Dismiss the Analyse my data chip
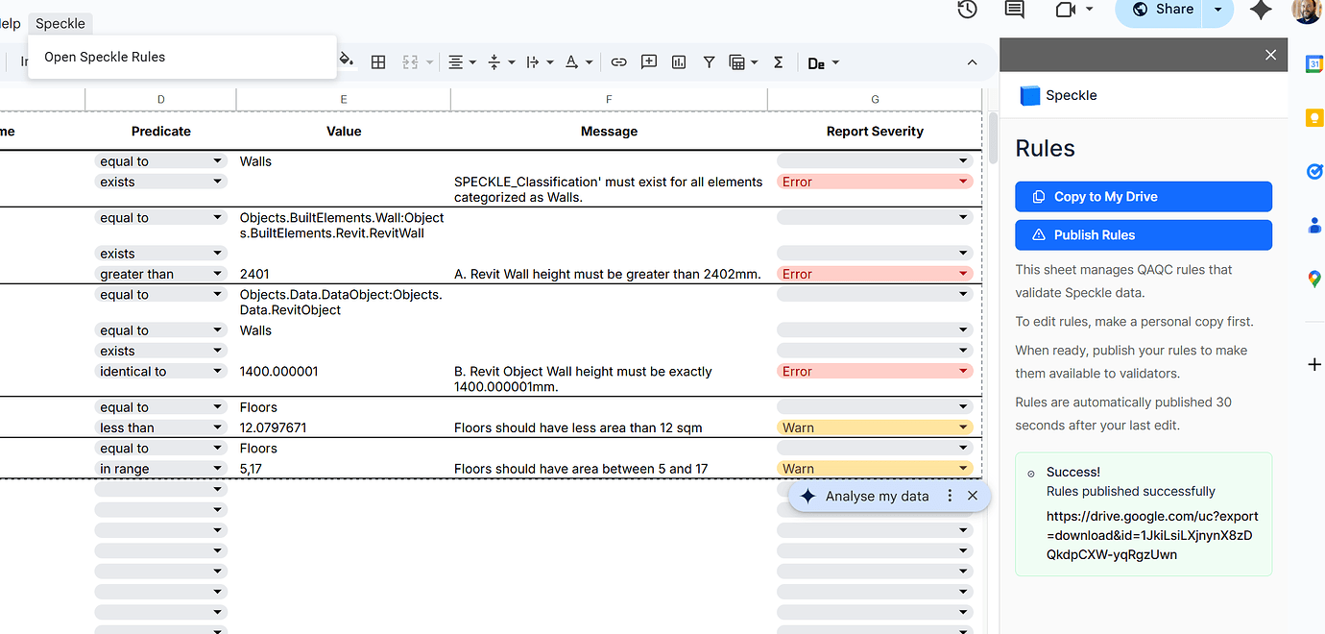The height and width of the screenshot is (634, 1325). pos(972,497)
